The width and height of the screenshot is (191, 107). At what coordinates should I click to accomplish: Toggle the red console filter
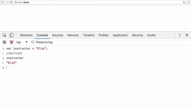coord(11,42)
